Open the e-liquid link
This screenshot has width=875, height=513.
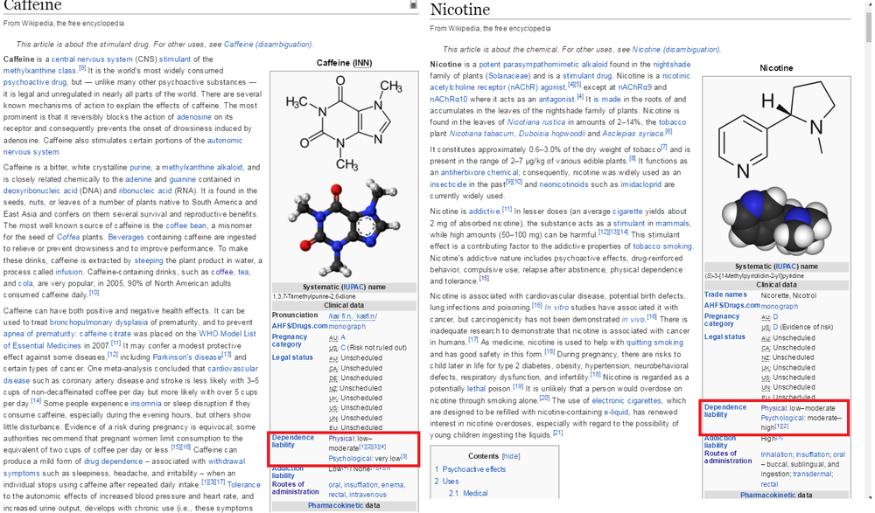[615, 412]
